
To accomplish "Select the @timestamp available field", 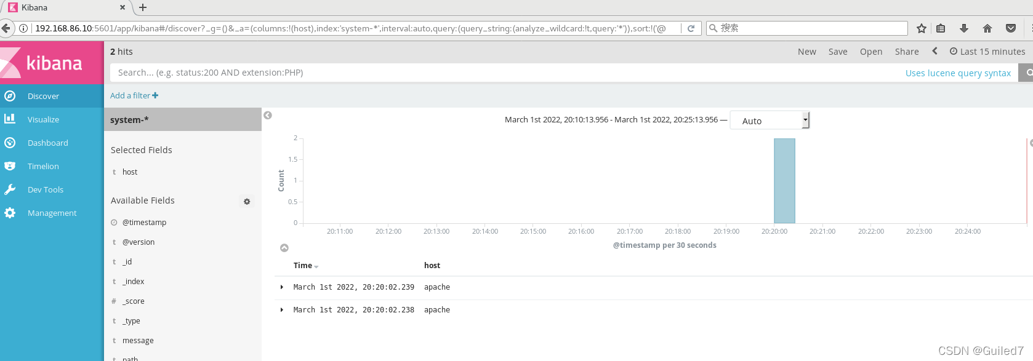I will (x=144, y=223).
